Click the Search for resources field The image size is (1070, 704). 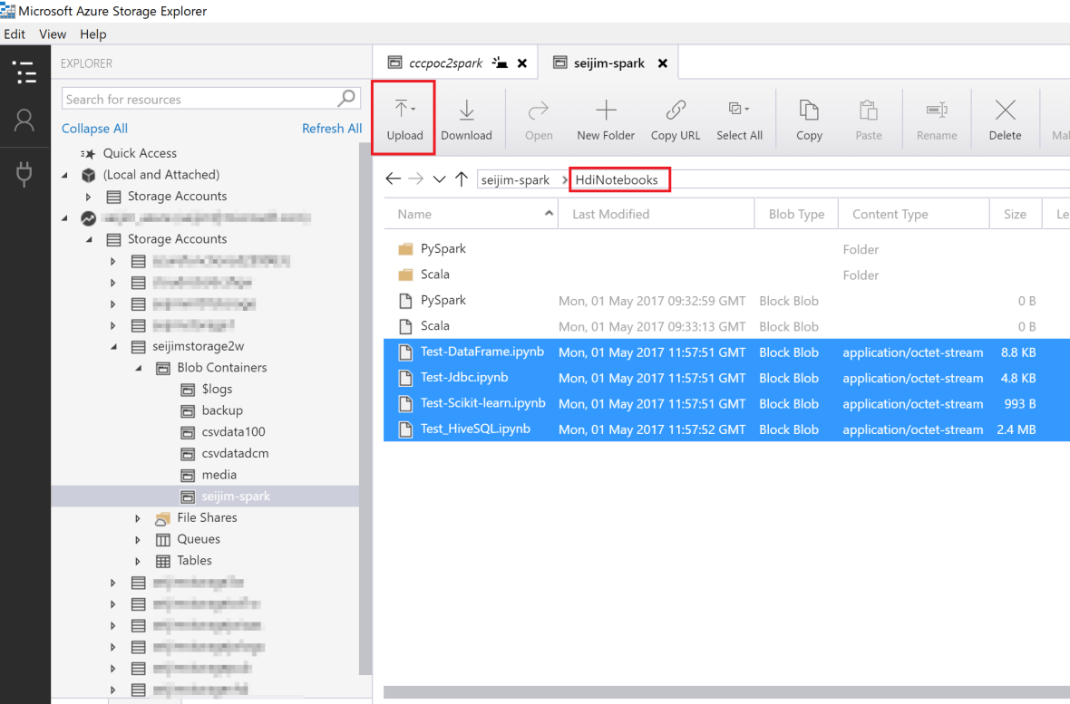click(x=199, y=99)
